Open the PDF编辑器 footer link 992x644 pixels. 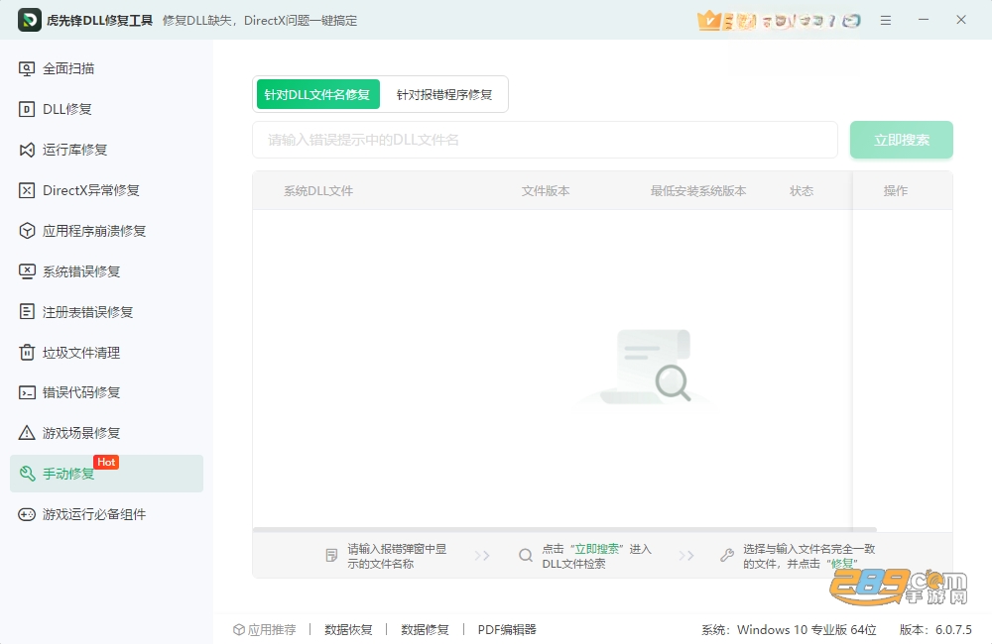point(507,629)
